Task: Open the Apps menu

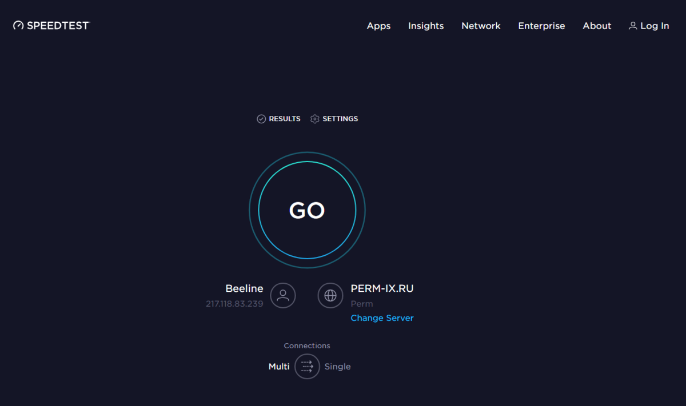Action: point(378,26)
